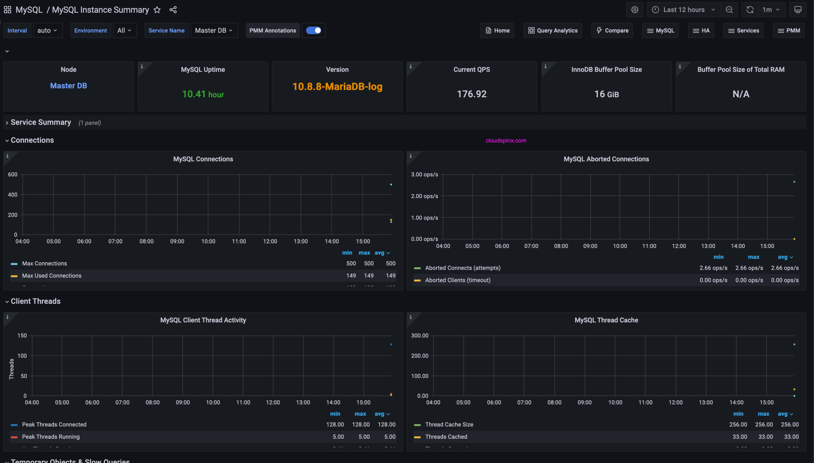Navigate to the HA menu item
814x463 pixels.
click(701, 30)
